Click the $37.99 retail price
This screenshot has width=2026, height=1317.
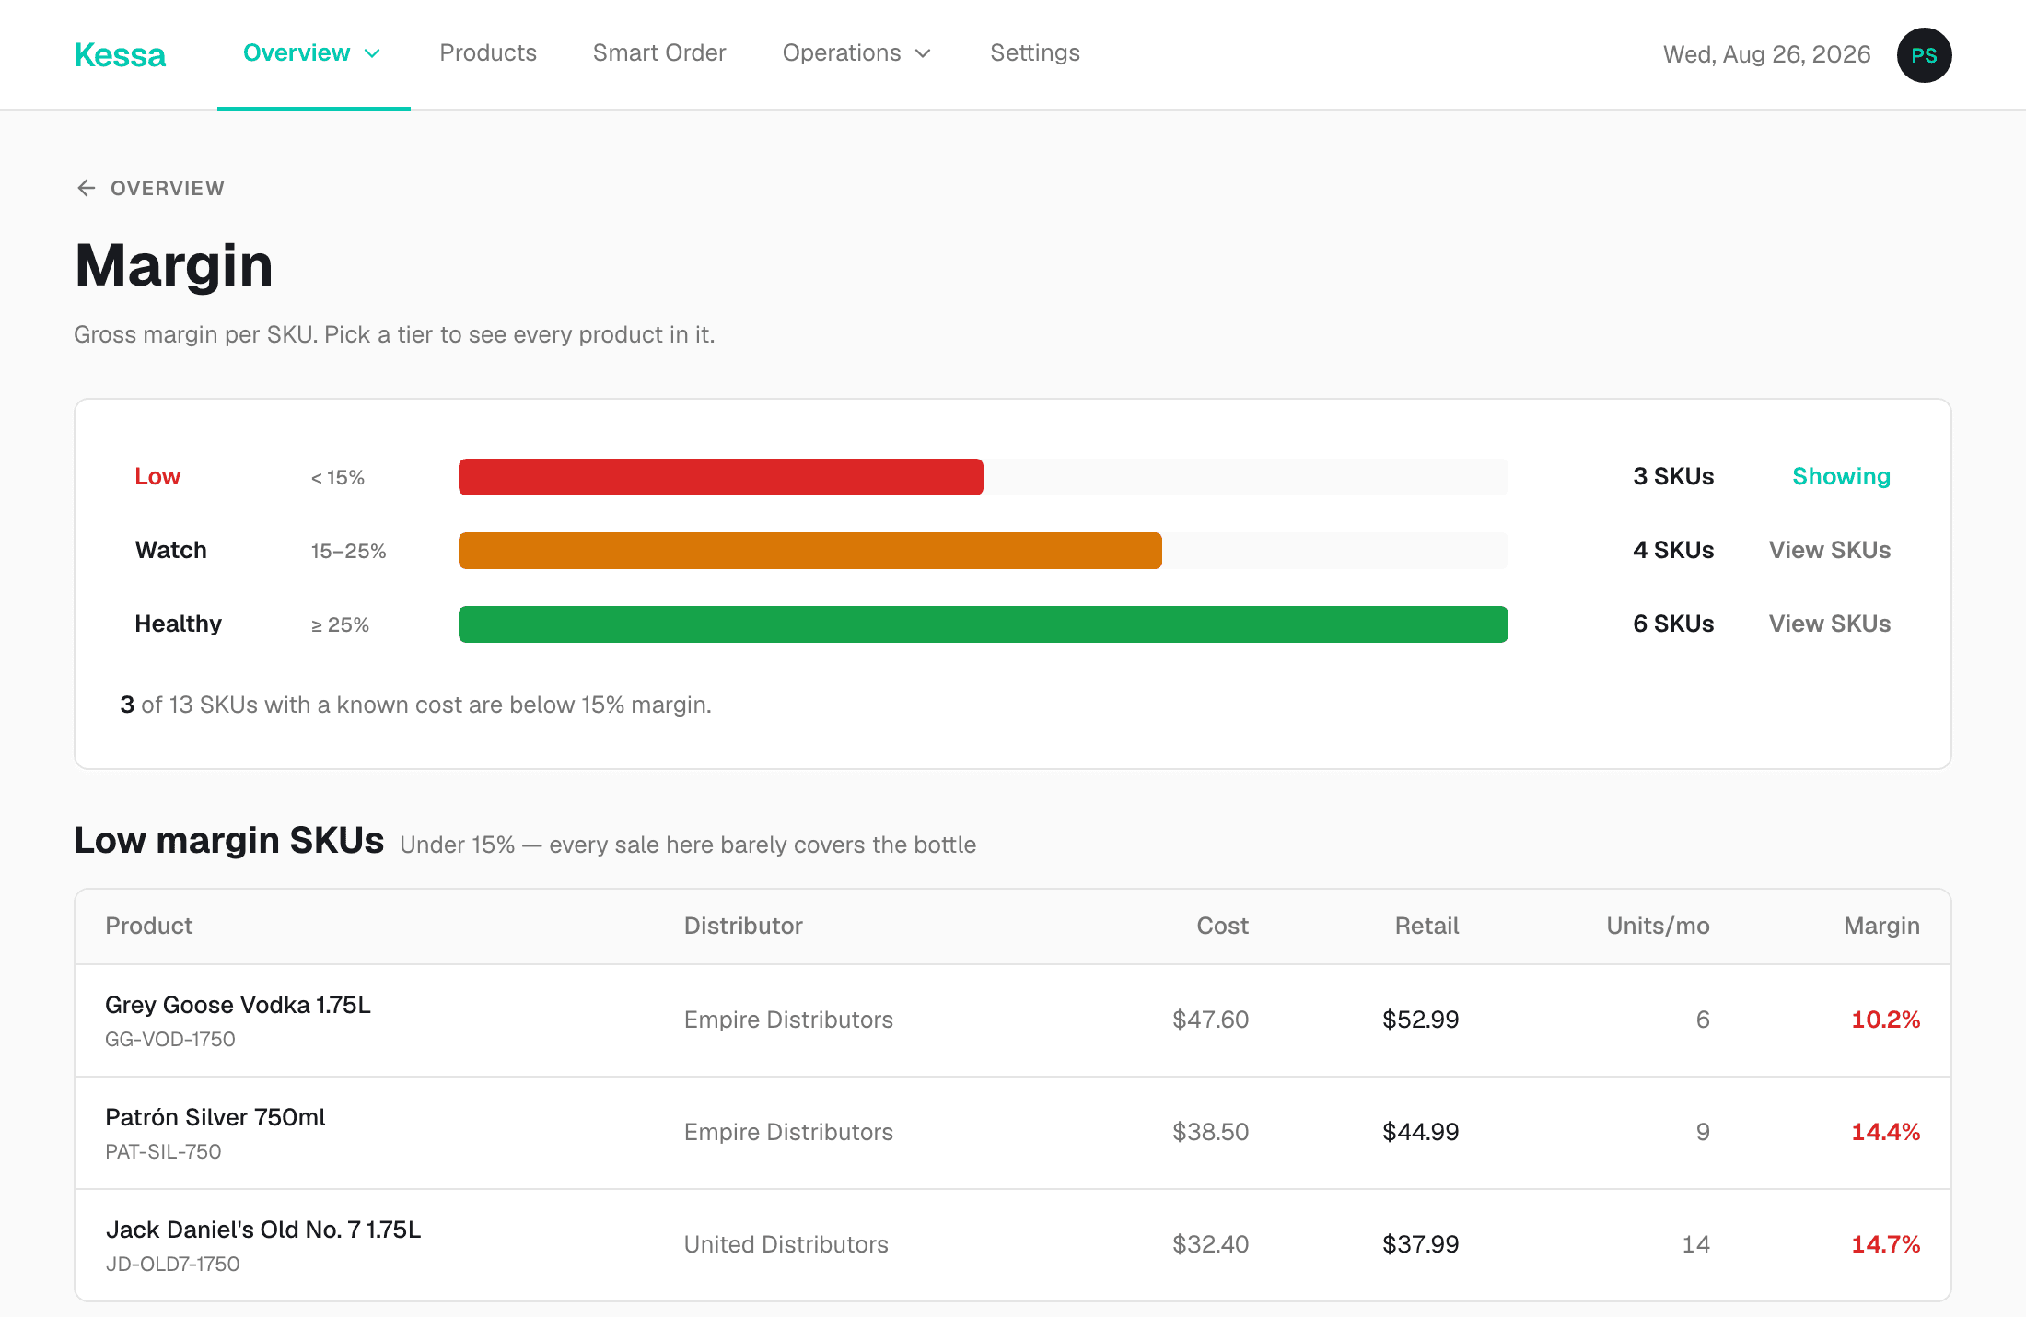click(x=1420, y=1244)
